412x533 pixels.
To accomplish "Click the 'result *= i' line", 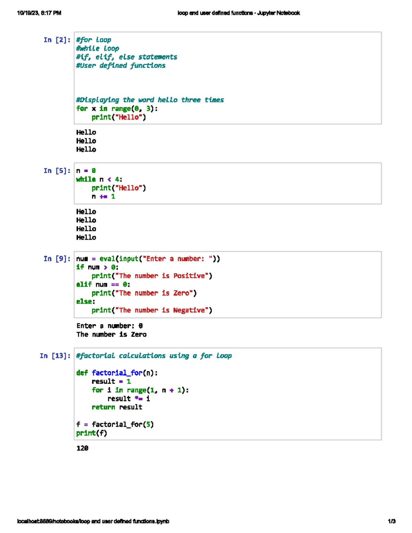I will coord(129,398).
